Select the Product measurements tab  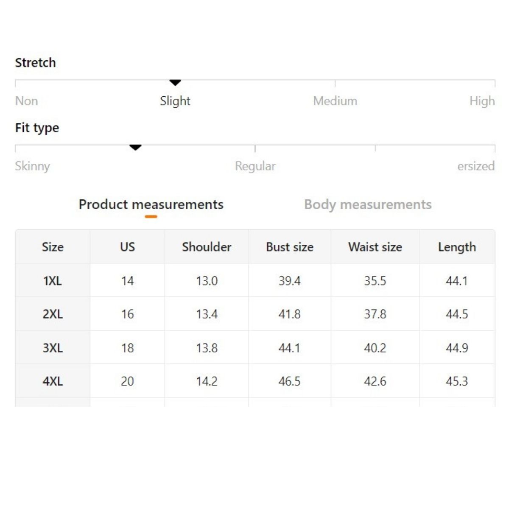coord(151,204)
